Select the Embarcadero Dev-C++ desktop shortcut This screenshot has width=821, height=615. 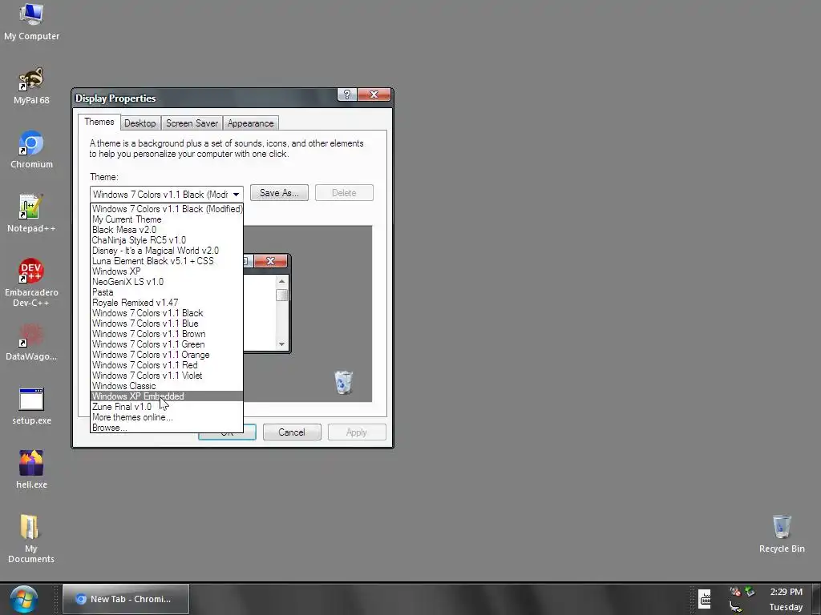tap(31, 283)
